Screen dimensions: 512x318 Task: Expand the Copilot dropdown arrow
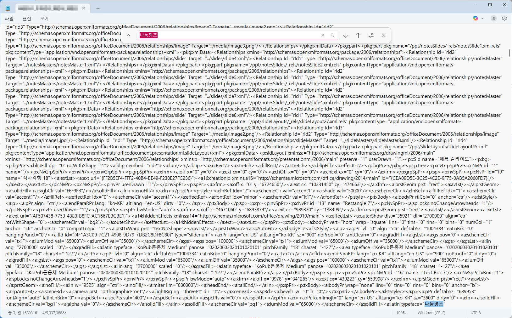click(x=482, y=18)
